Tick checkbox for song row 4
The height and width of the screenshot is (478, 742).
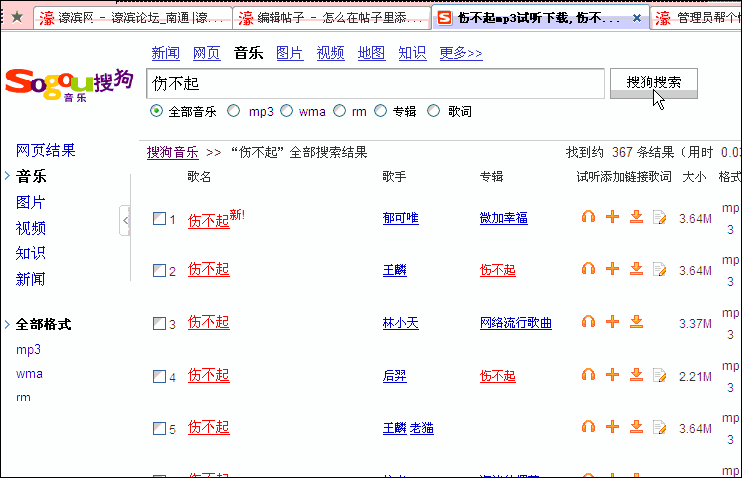[x=159, y=376]
